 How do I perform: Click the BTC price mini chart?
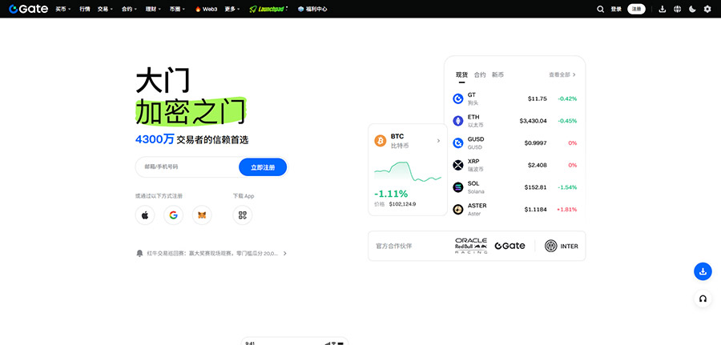coord(408,171)
